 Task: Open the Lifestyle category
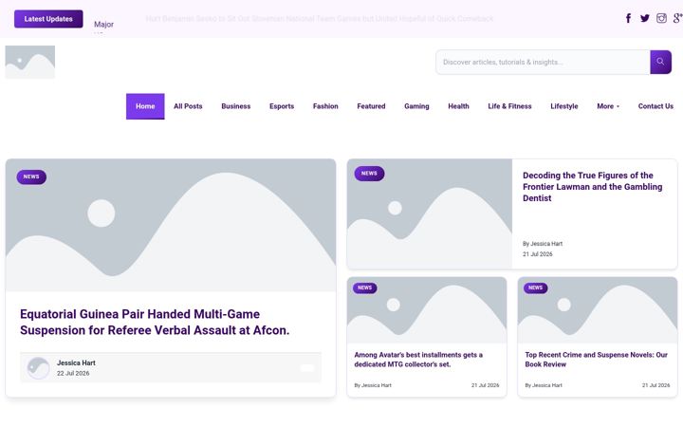(x=564, y=106)
